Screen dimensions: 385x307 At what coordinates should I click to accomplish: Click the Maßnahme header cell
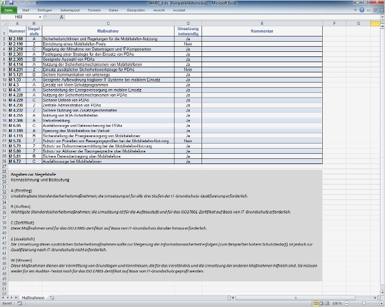(108, 31)
